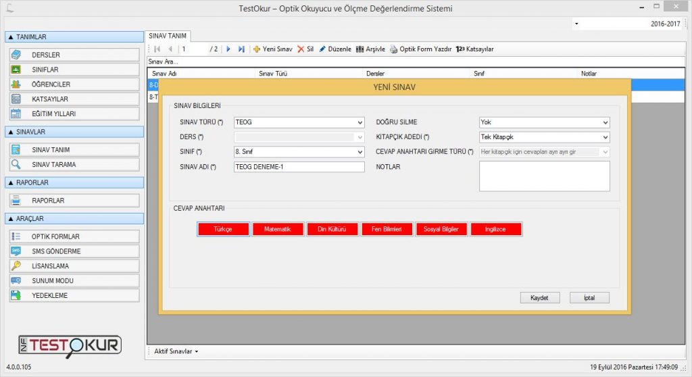Screen dimensions: 692x377
Task: Click the SINAV ADI text field
Action: coord(299,167)
